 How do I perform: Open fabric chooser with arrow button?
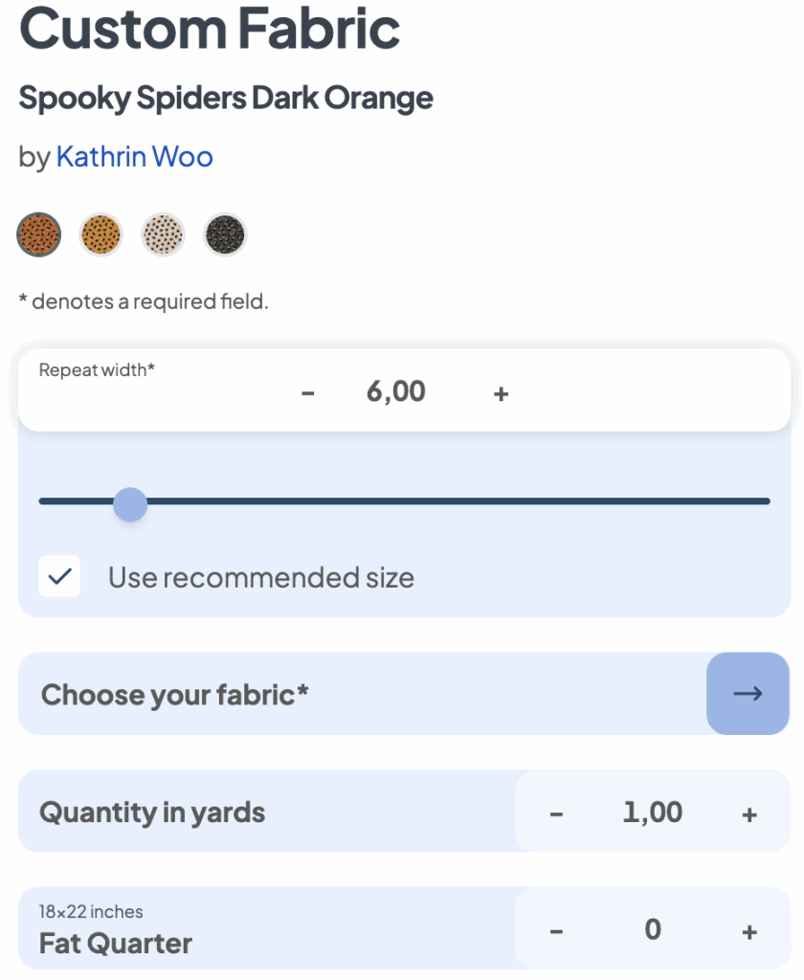(x=748, y=694)
